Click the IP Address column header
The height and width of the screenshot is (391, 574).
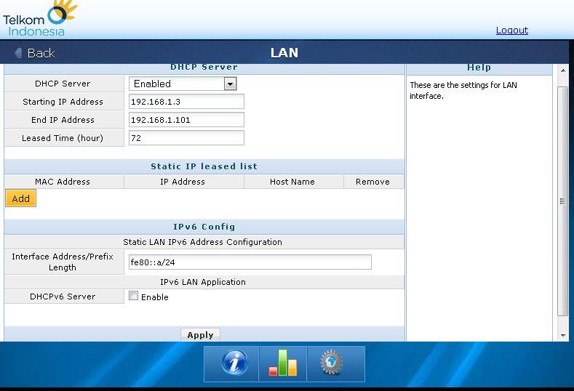(x=183, y=182)
